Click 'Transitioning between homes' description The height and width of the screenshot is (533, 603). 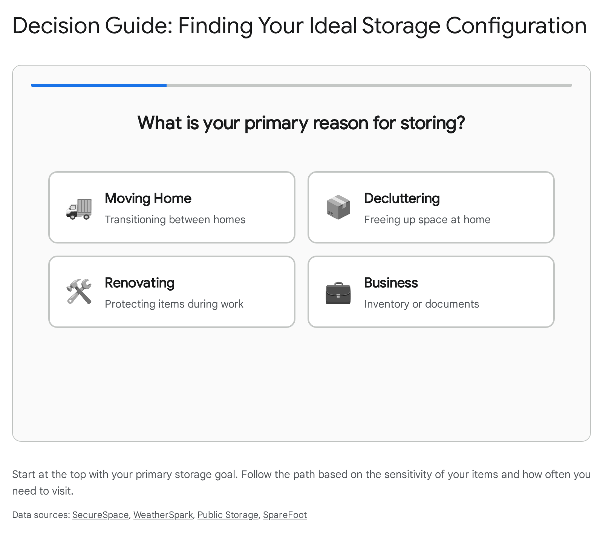(175, 219)
